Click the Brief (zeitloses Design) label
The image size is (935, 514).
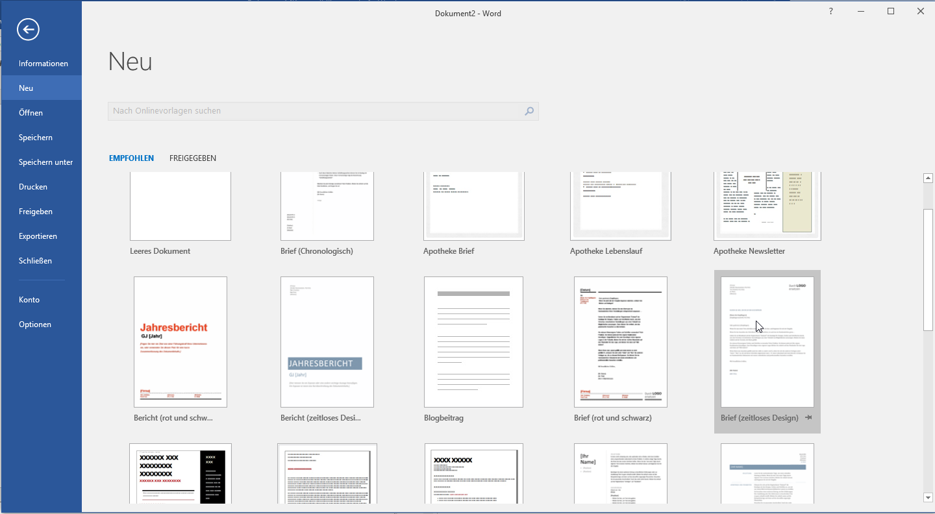760,418
